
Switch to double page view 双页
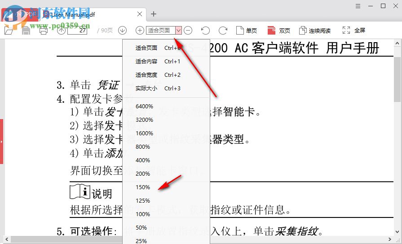click(278, 31)
